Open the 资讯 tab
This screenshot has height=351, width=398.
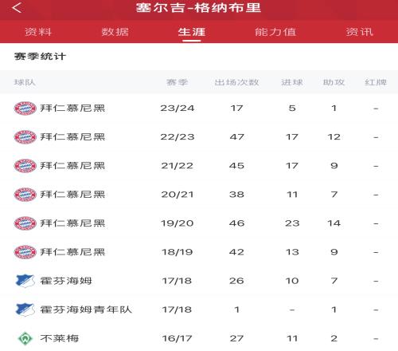(360, 32)
